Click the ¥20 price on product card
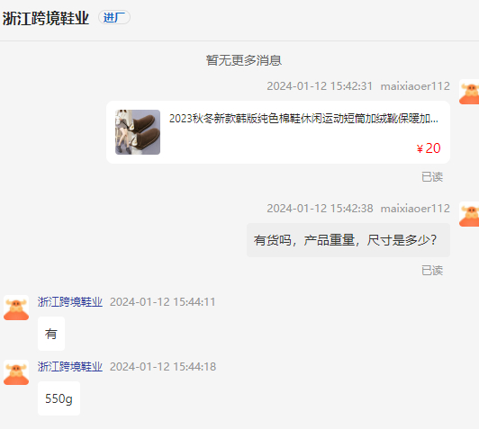Screen dimensions: 479x429 click(x=429, y=148)
